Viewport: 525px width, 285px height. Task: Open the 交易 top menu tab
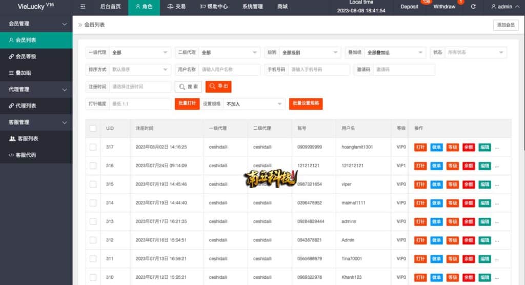[176, 6]
